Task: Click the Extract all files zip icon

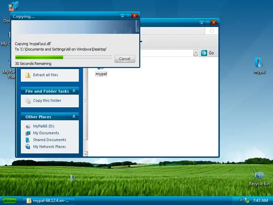Action: click(x=28, y=75)
